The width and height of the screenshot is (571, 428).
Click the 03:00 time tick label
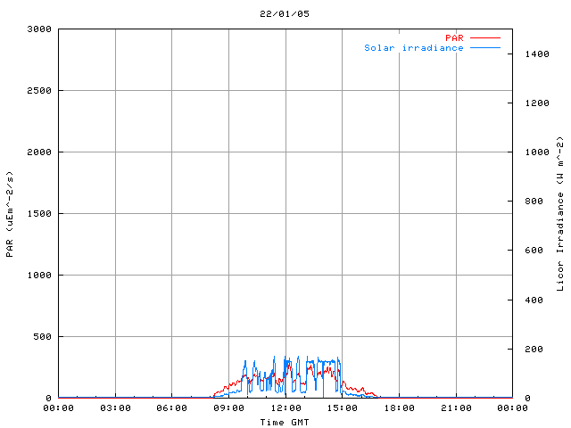point(115,408)
